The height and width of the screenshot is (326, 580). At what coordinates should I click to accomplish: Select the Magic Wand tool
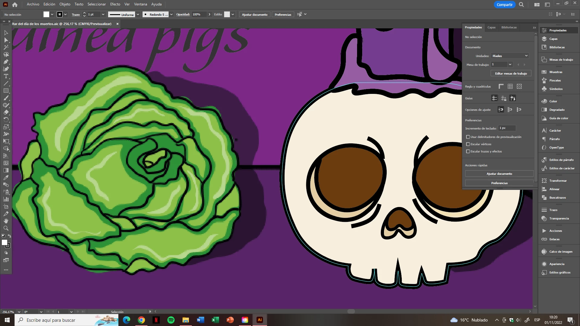(x=6, y=47)
